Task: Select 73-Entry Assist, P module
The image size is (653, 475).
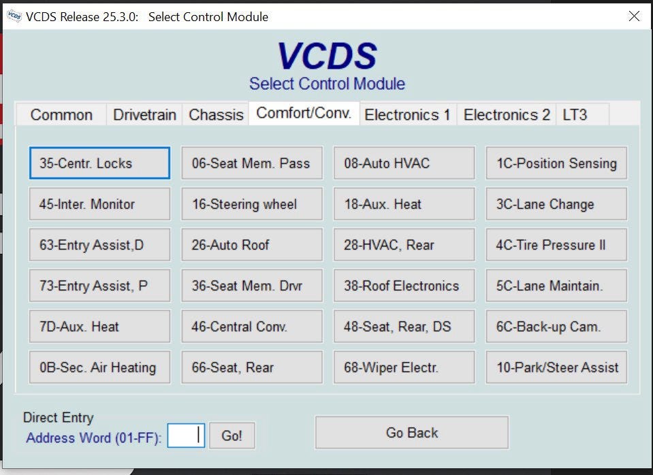Action: 99,285
